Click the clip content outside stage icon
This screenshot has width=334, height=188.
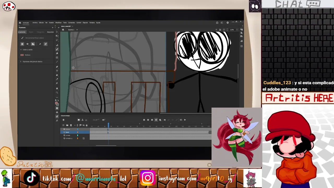tap(224, 30)
